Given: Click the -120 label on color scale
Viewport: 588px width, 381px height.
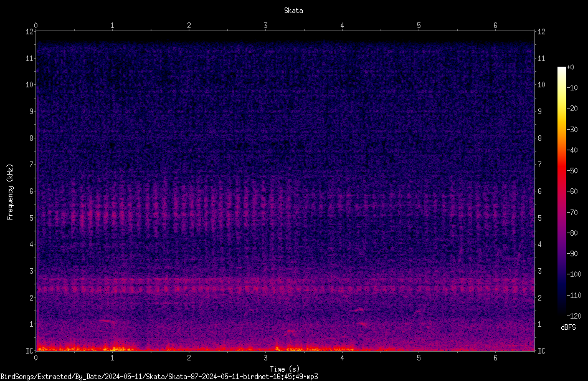Looking at the screenshot, I should (574, 316).
